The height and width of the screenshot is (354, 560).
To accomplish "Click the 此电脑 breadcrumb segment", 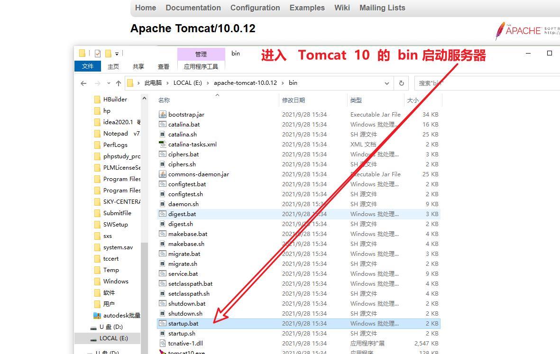I will pyautogui.click(x=153, y=83).
